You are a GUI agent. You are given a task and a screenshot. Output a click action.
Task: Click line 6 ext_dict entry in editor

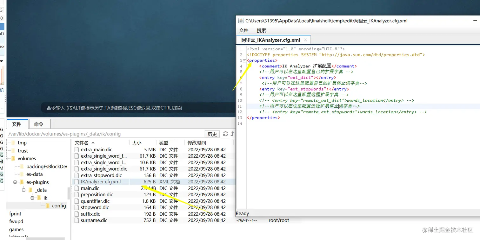coord(297,78)
